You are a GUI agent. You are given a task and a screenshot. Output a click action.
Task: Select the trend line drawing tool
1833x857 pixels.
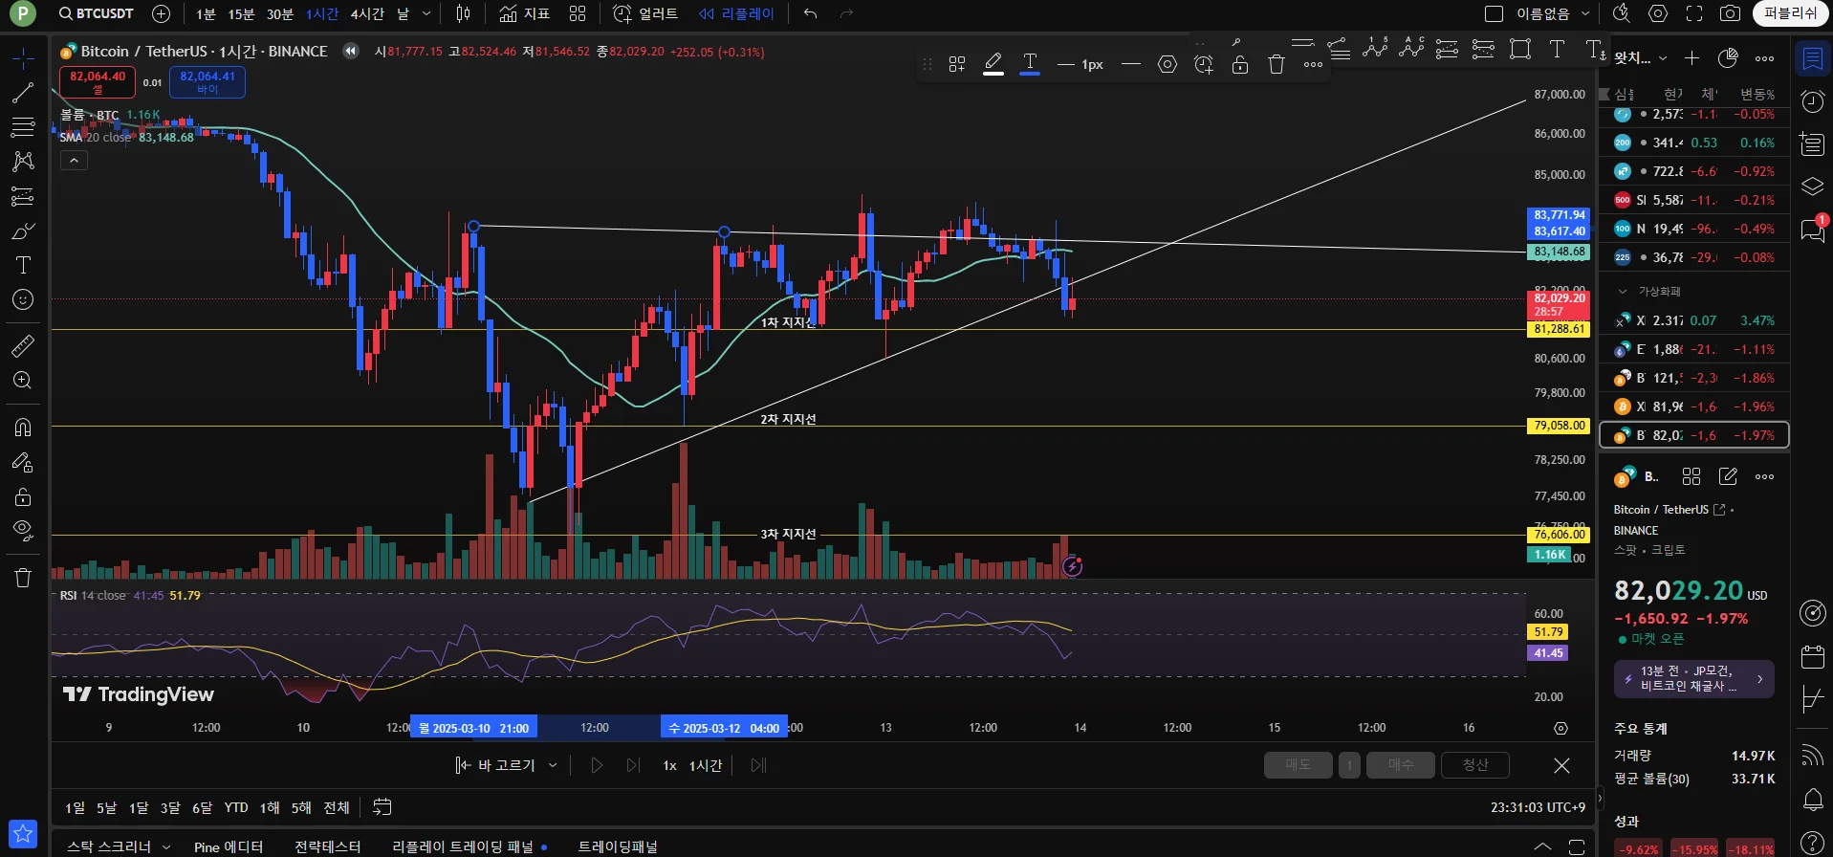click(x=23, y=93)
